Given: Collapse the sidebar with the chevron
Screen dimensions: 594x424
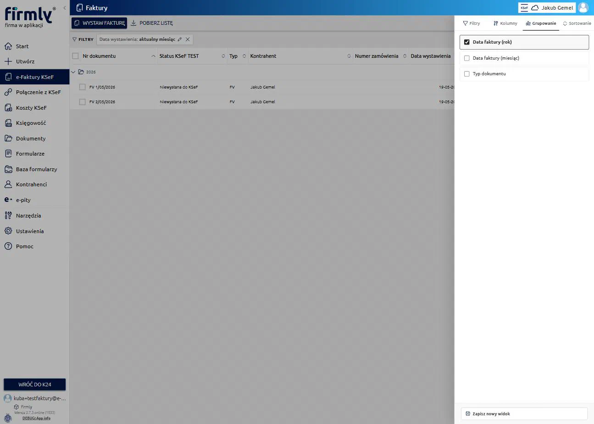Looking at the screenshot, I should click(x=65, y=8).
